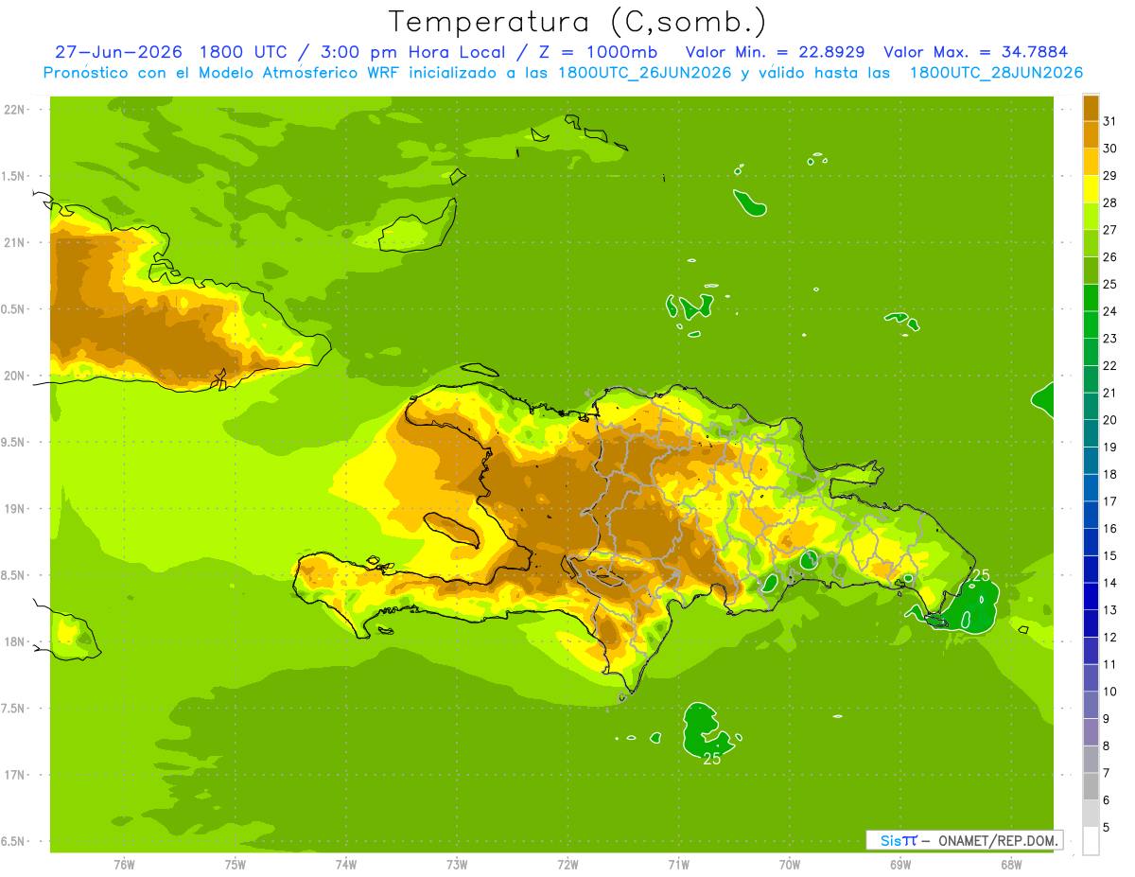
Task: Click the longitude axis label "74W"
Action: [x=346, y=865]
